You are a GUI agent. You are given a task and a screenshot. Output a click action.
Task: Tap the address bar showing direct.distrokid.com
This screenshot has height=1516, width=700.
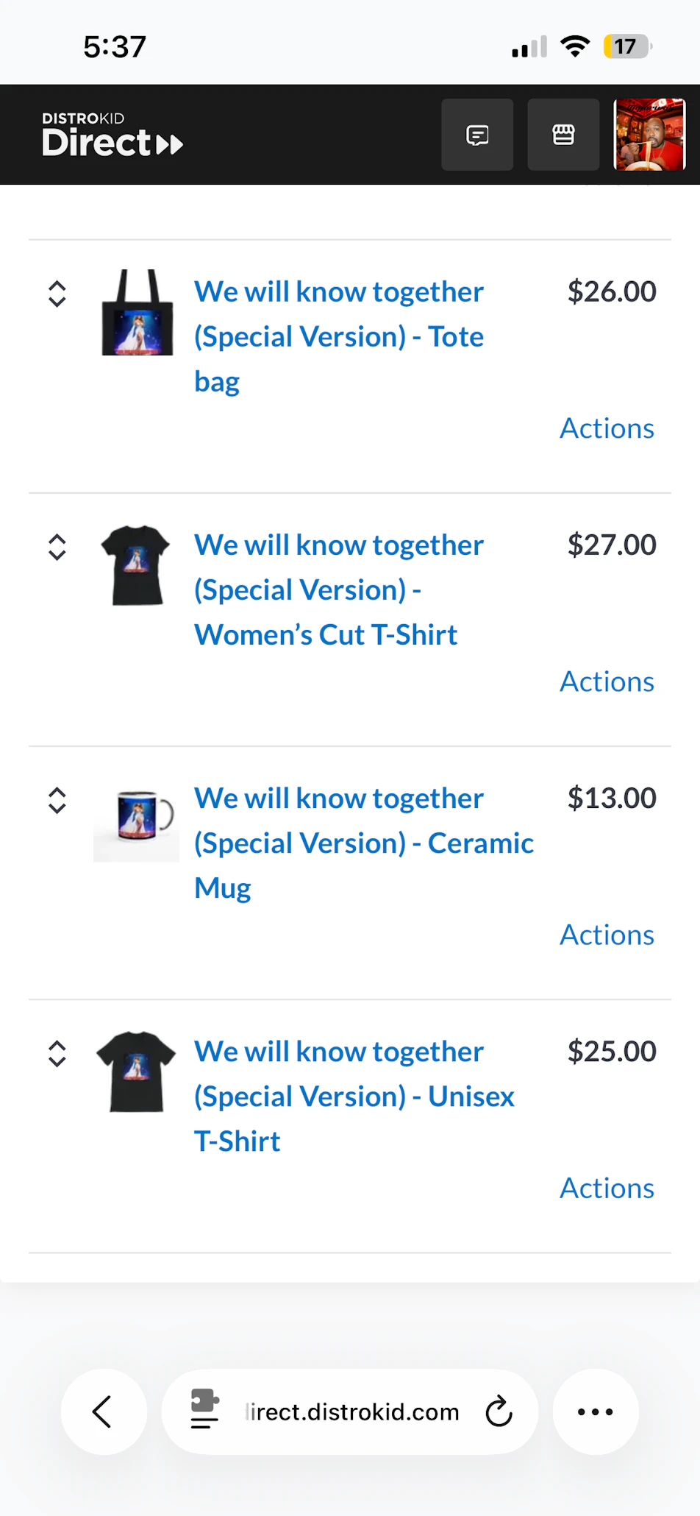(x=351, y=1411)
